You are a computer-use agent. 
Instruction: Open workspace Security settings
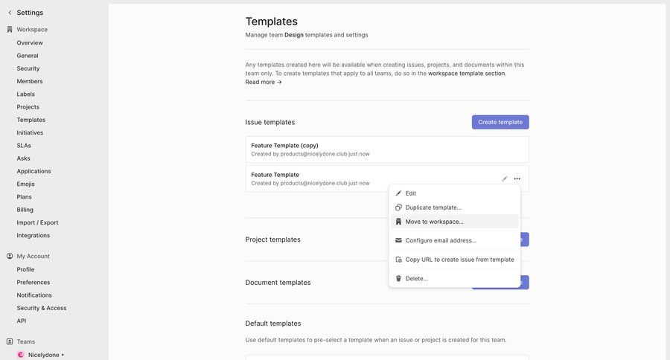[28, 68]
